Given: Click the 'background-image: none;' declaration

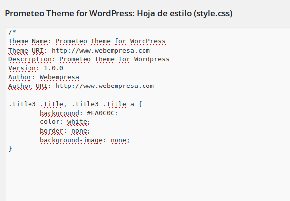Looking at the screenshot, I should (x=85, y=140).
